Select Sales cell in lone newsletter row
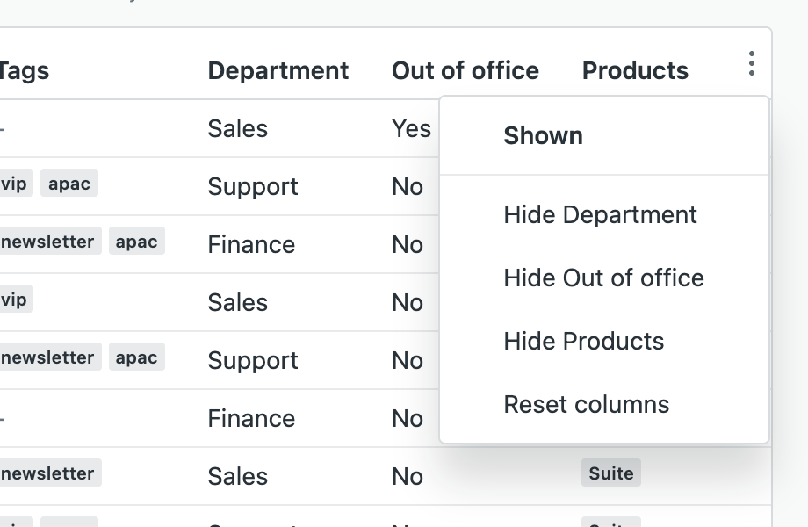 tap(237, 477)
